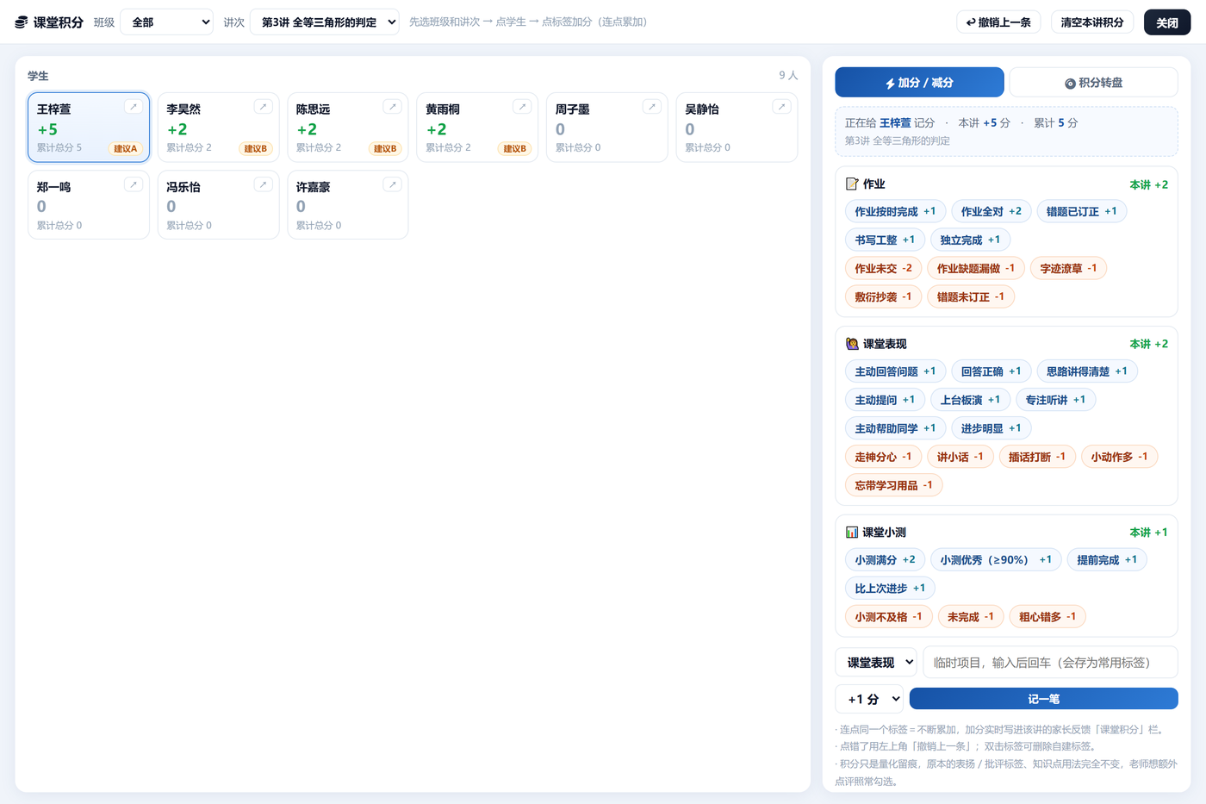
Task: Click 清空本讲积分 button
Action: pyautogui.click(x=1092, y=22)
